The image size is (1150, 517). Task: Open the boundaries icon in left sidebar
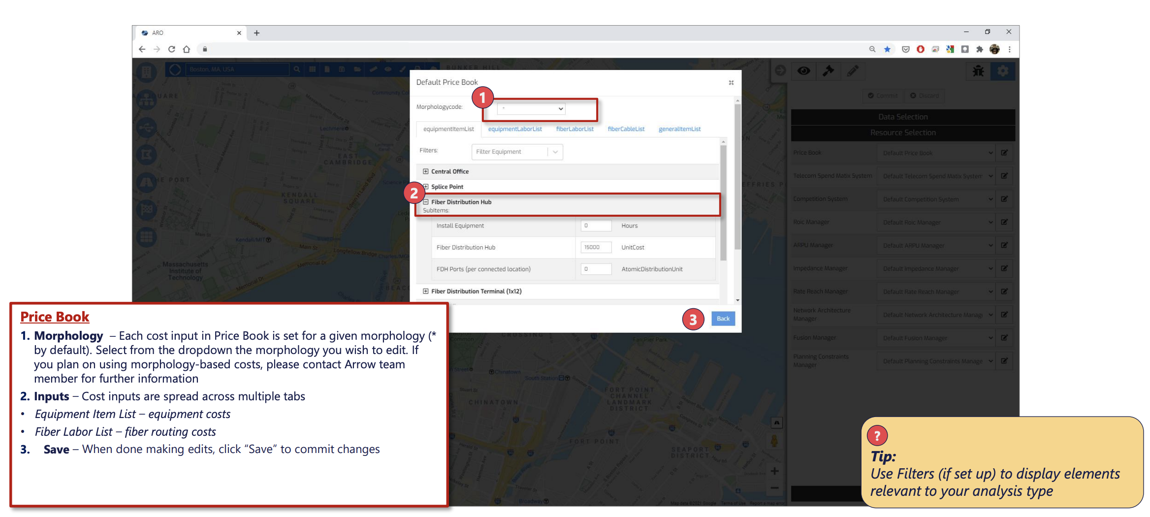[x=147, y=155]
